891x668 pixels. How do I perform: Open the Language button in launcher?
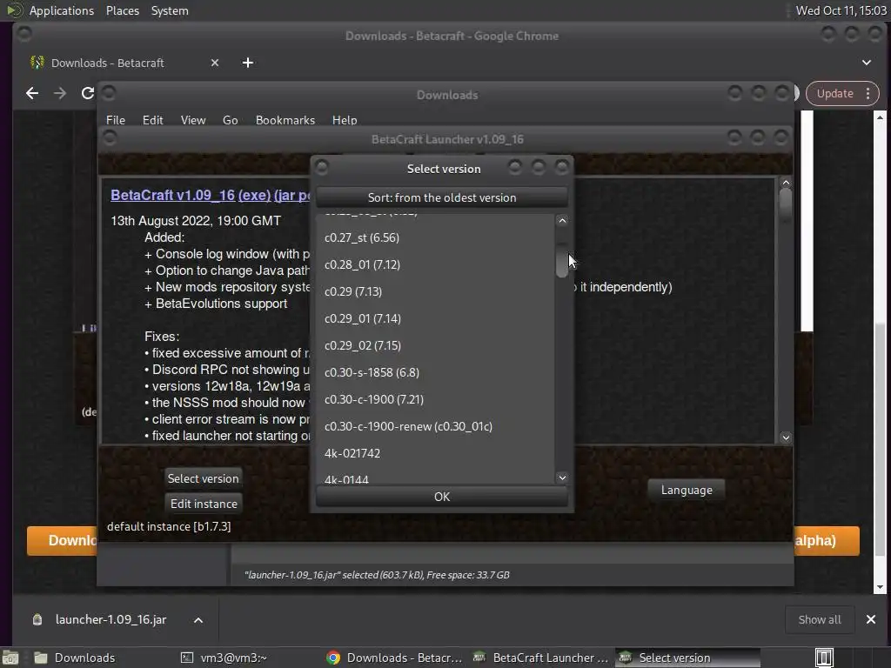pos(687,490)
